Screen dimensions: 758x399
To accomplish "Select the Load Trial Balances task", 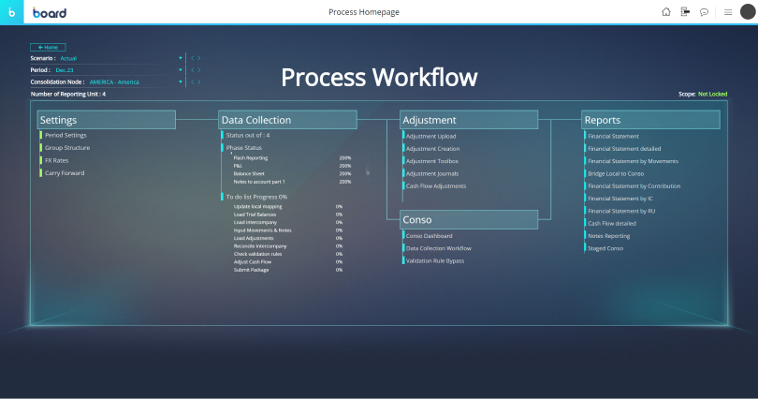I will (288, 214).
